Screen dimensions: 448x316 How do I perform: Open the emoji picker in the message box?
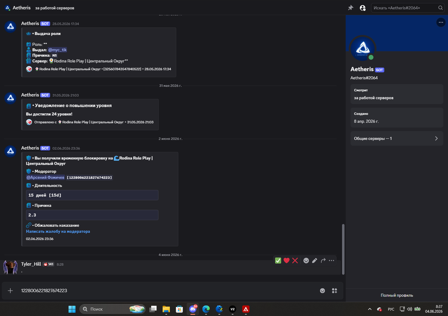322,290
